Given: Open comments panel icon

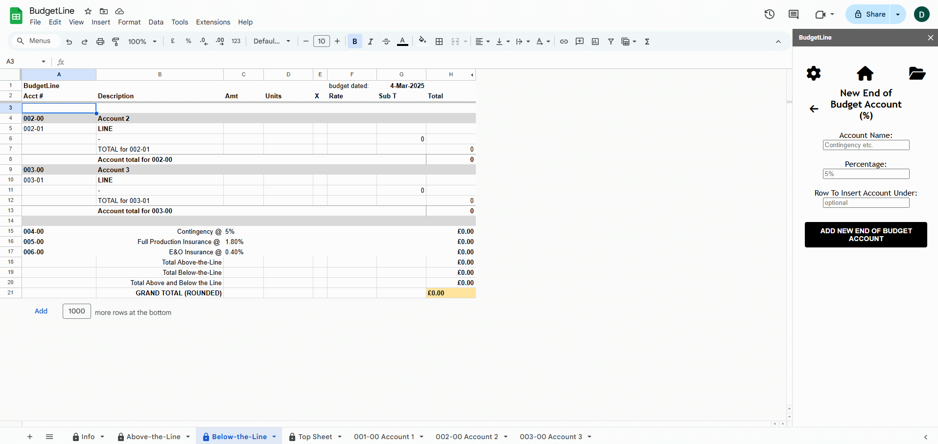Looking at the screenshot, I should pyautogui.click(x=794, y=14).
